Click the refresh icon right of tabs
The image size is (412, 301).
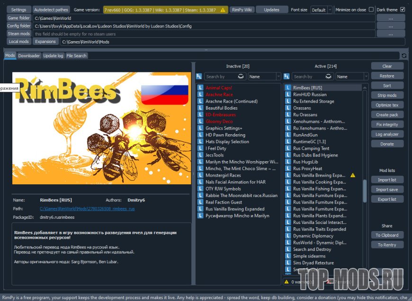pos(404,56)
